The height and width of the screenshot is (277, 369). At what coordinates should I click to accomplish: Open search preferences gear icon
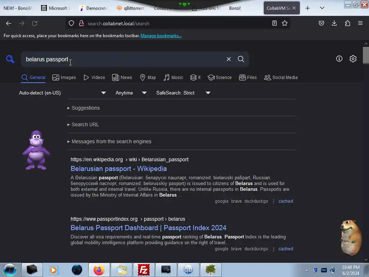(x=353, y=59)
